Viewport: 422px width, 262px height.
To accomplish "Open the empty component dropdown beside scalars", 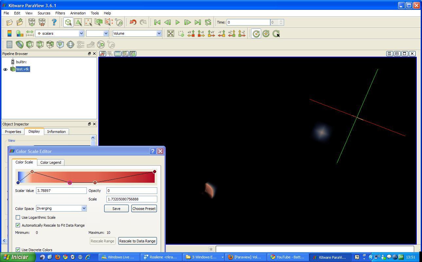I will pyautogui.click(x=97, y=33).
